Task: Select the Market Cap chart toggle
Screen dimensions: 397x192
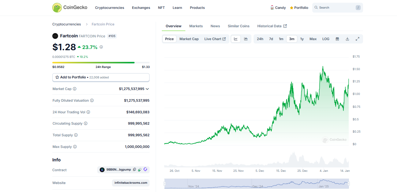Action: click(x=189, y=39)
